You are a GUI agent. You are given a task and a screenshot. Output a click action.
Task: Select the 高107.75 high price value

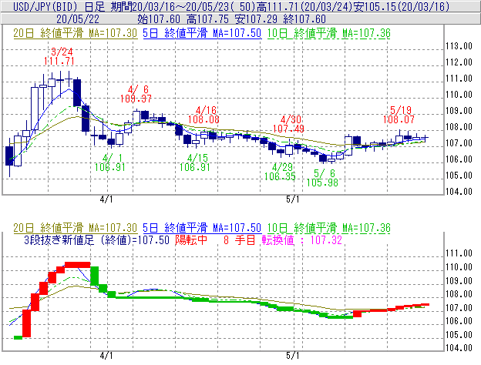(x=207, y=19)
